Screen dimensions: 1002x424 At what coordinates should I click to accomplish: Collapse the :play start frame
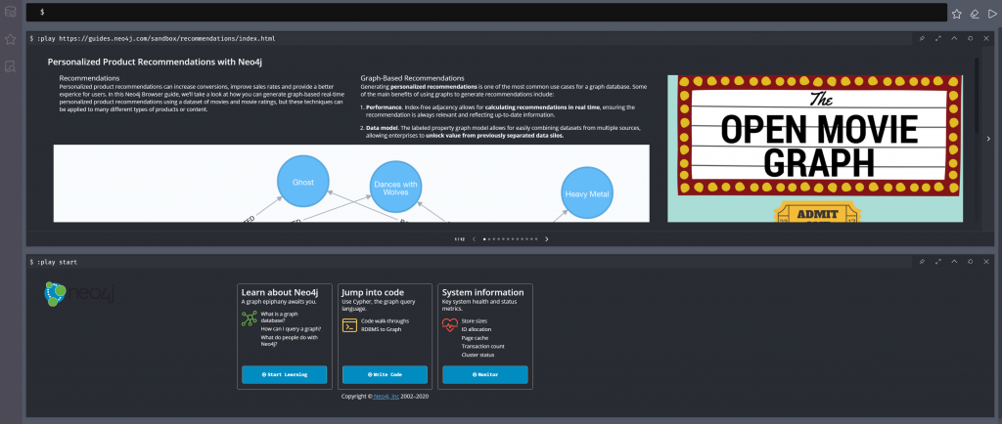954,262
